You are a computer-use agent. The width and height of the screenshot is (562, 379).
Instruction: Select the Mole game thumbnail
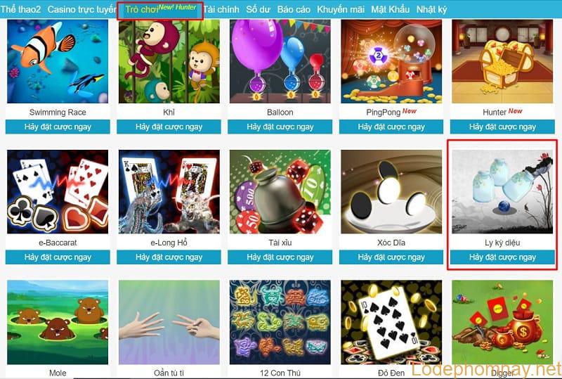58,322
